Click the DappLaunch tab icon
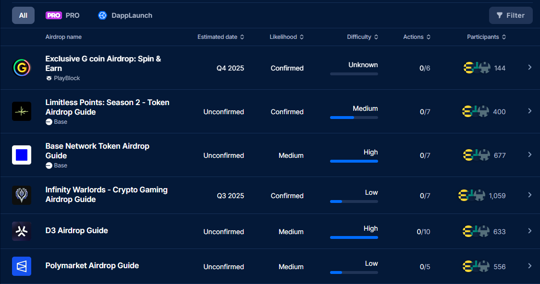540x284 pixels. (x=102, y=15)
